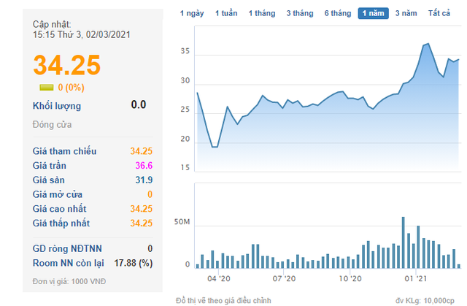Click the active 1 năm tab
The width and height of the screenshot is (467, 306).
click(x=373, y=13)
